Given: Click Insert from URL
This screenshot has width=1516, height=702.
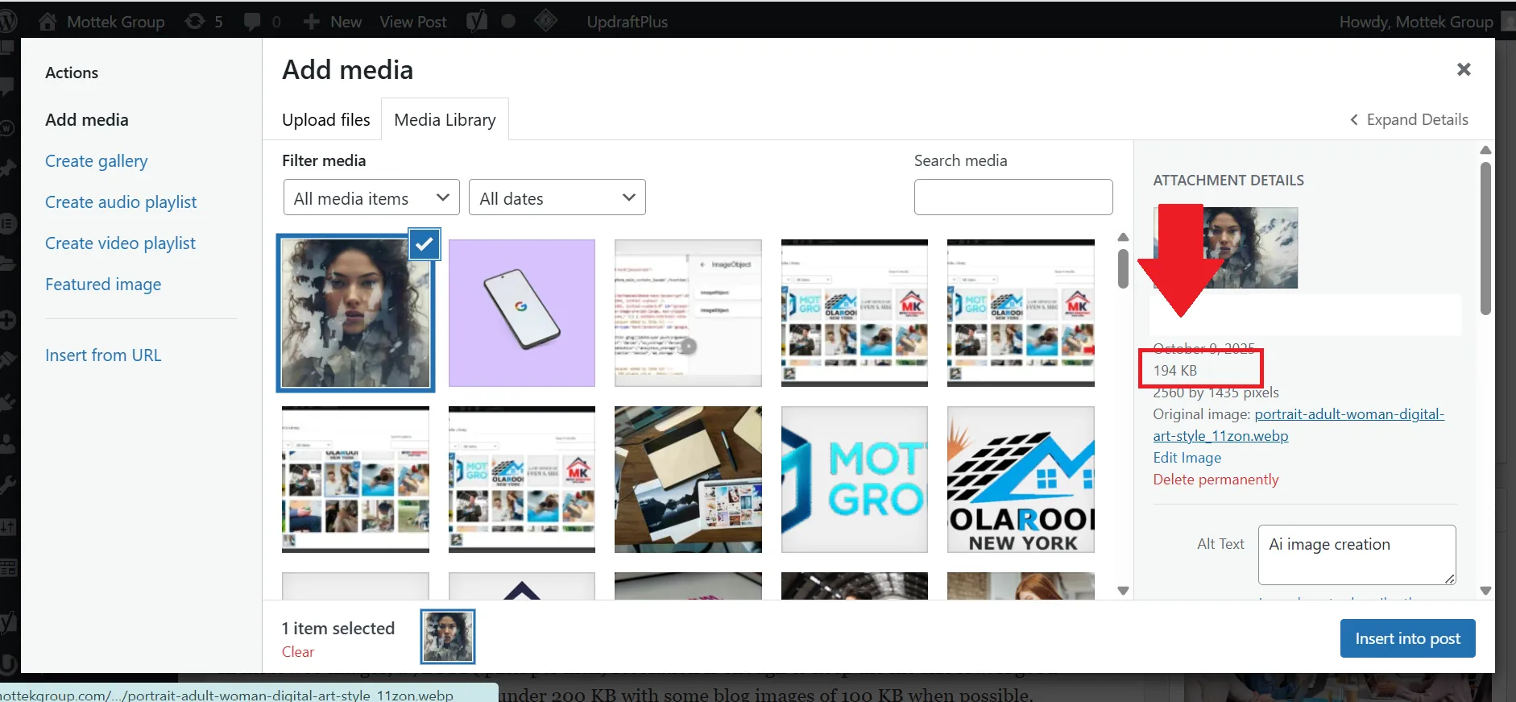Looking at the screenshot, I should 103,355.
